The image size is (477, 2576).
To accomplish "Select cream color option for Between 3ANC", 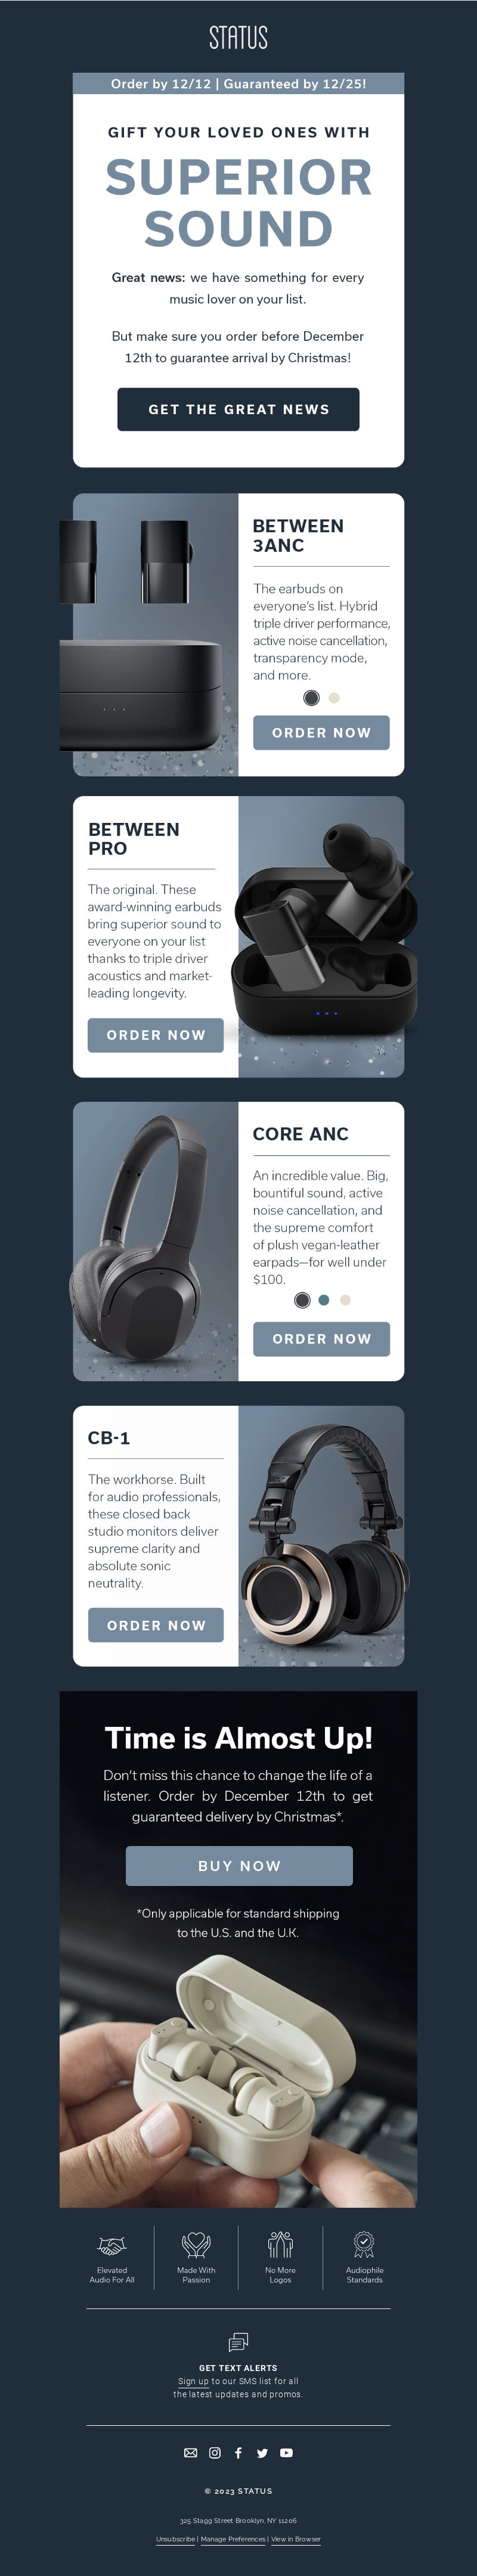I will tap(335, 698).
